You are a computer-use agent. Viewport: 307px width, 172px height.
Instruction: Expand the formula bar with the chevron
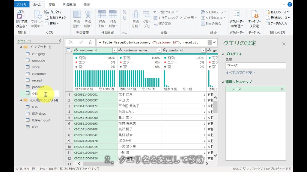tap(214, 42)
